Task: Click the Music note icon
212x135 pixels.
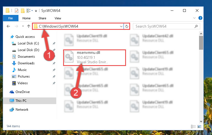Action: point(14,70)
